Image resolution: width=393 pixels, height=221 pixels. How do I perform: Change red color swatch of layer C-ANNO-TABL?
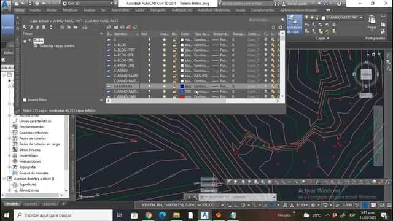point(182,96)
